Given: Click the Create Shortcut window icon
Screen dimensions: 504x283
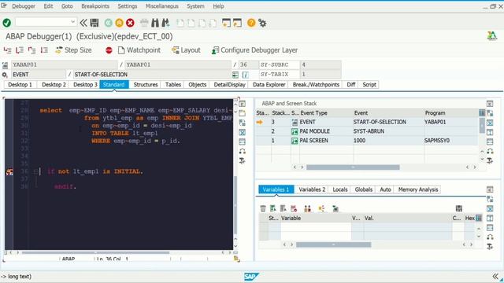Looking at the screenshot, I should 237,23.
